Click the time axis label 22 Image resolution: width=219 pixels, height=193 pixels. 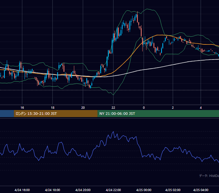point(113,108)
